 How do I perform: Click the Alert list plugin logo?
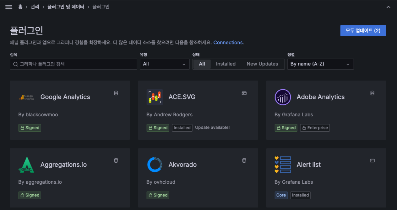(x=283, y=165)
